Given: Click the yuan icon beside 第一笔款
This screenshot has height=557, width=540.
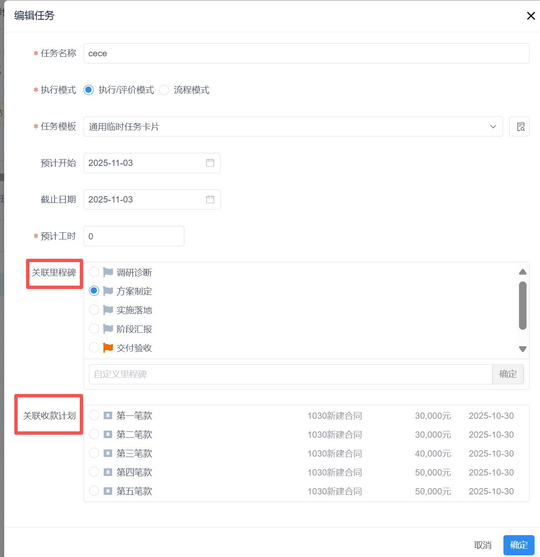Looking at the screenshot, I should point(108,415).
